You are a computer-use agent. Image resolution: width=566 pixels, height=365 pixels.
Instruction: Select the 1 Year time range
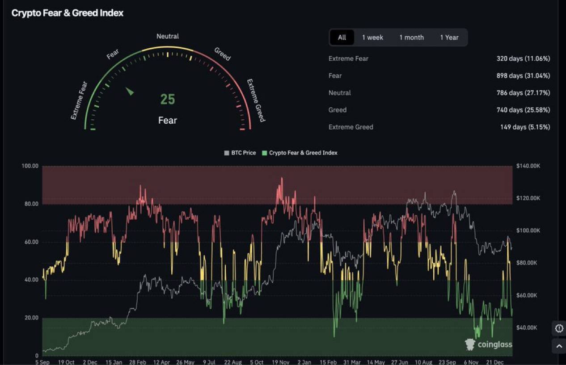[x=449, y=38]
